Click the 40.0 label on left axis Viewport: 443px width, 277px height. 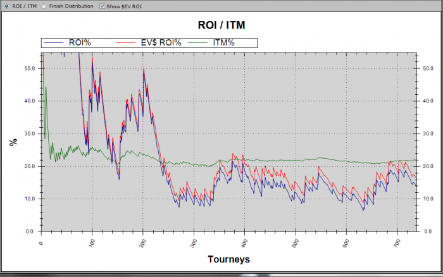(x=30, y=101)
